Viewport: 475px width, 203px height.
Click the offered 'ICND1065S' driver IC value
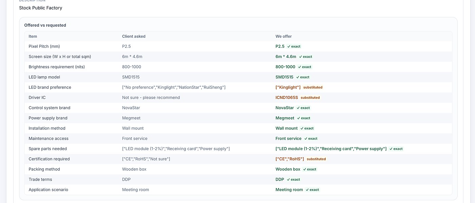point(287,98)
